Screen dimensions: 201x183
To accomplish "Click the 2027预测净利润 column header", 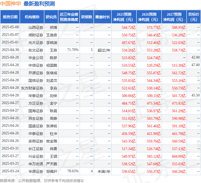I will (174, 17).
